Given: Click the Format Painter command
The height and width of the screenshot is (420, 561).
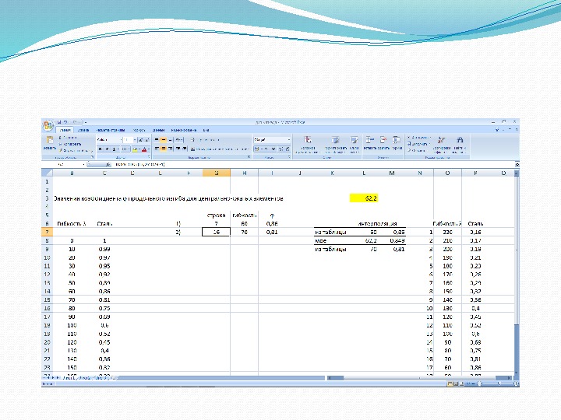Looking at the screenshot, I should point(76,150).
